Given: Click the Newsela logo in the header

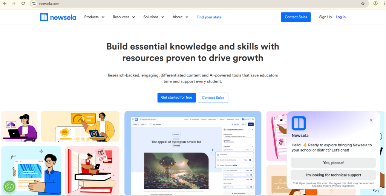Looking at the screenshot, I should (x=58, y=17).
